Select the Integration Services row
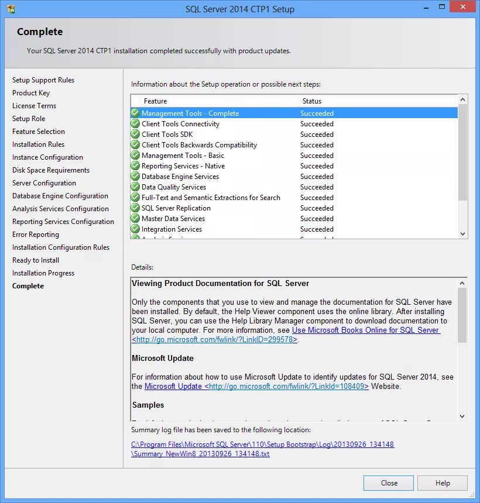480x503 pixels. coord(294,229)
